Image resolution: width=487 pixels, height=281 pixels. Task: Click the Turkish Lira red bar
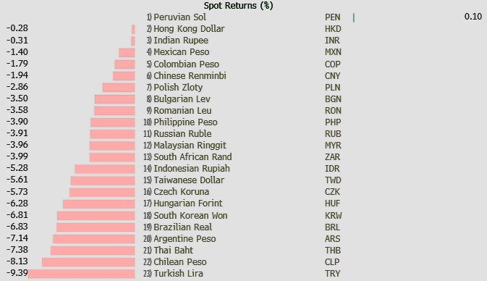[x=81, y=274]
